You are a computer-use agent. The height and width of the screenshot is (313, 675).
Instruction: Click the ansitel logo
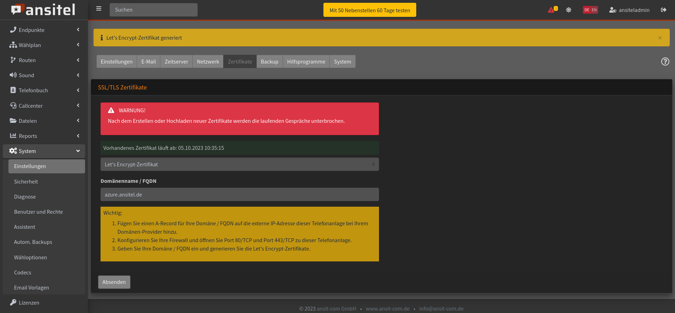[44, 10]
